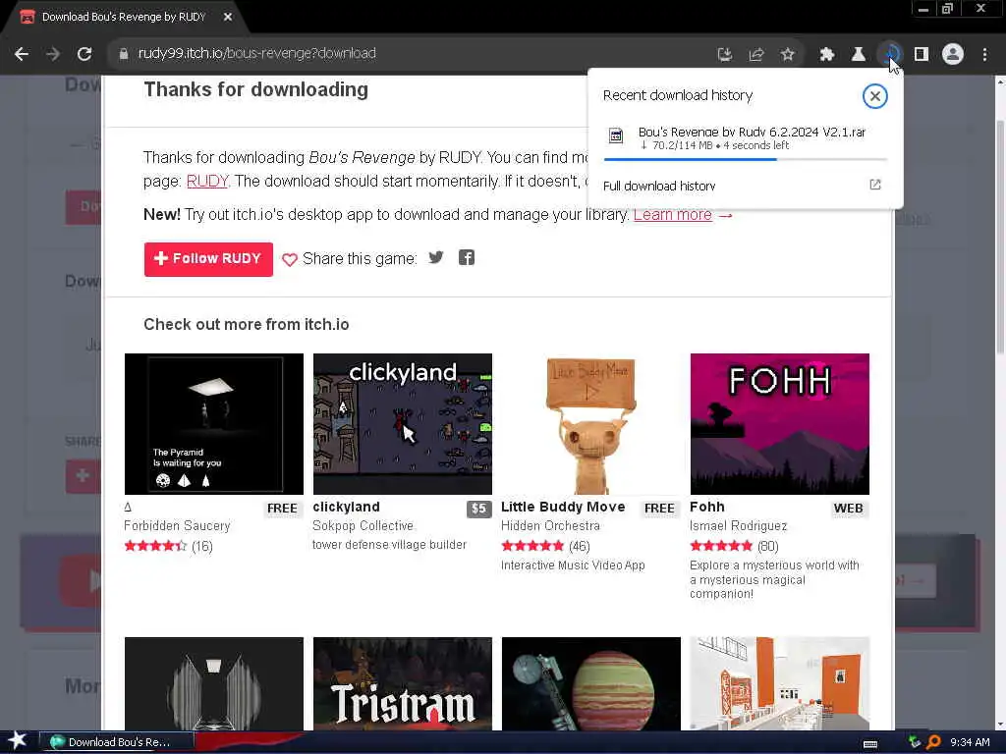The height and width of the screenshot is (754, 1006).
Task: Open Full download history
Action: tap(659, 186)
